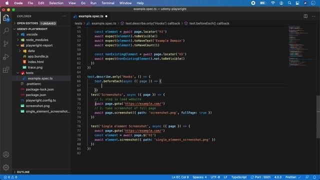
Task: Open the Extensions view
Action: point(6,70)
